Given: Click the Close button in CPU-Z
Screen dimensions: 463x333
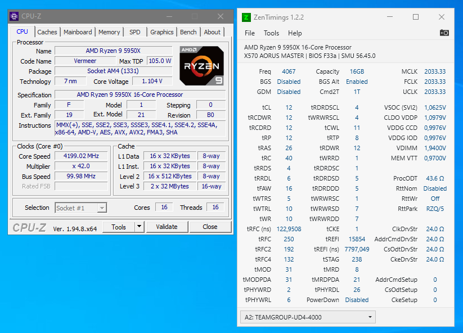Looking at the screenshot, I should pyautogui.click(x=210, y=227).
